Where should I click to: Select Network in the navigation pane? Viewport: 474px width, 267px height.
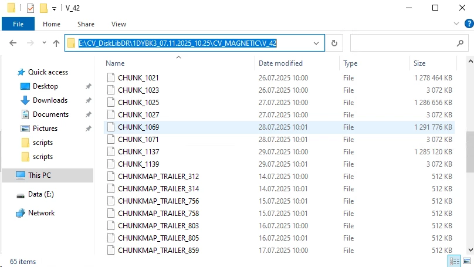41,213
